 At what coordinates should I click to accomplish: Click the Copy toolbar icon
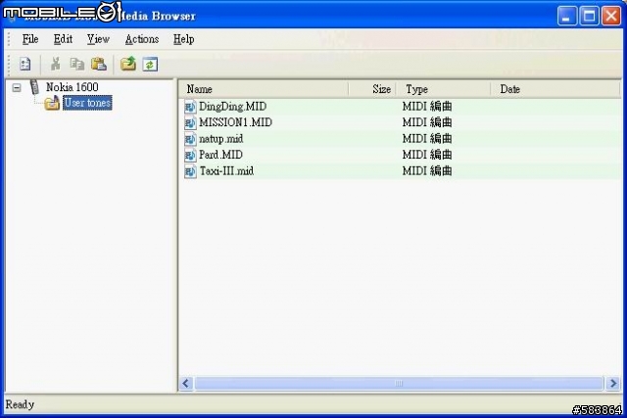pyautogui.click(x=76, y=64)
